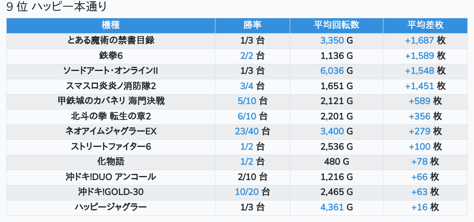Choose the ハッピージャグラー entry
The image size is (474, 222).
click(x=111, y=207)
